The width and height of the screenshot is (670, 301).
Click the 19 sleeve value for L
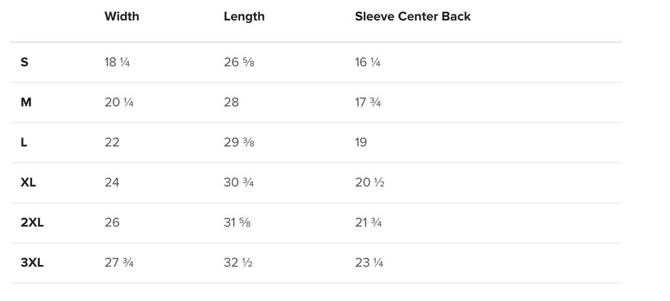tap(361, 143)
